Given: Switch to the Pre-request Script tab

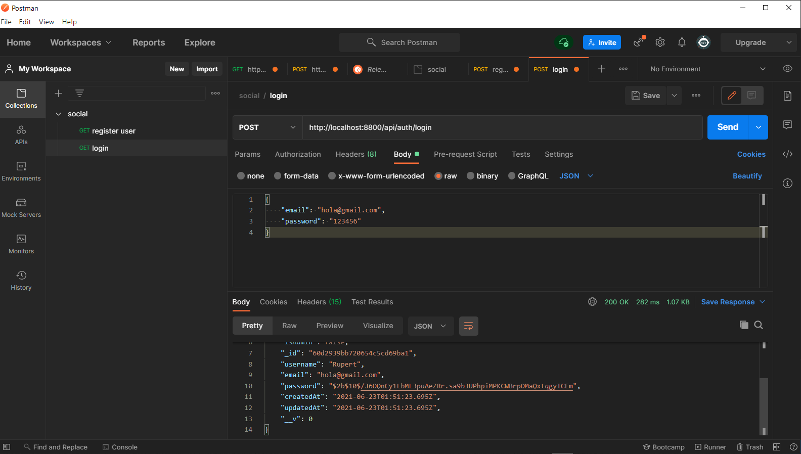Looking at the screenshot, I should (x=465, y=154).
